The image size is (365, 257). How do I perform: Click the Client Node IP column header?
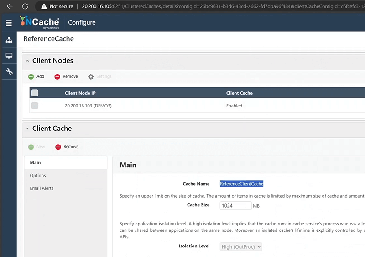tap(80, 93)
